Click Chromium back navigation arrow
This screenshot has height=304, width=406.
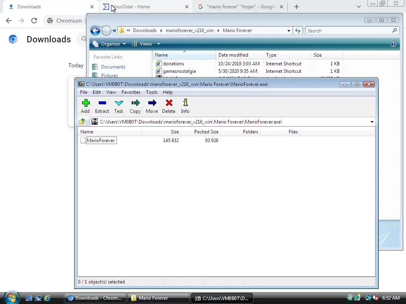coord(9,21)
